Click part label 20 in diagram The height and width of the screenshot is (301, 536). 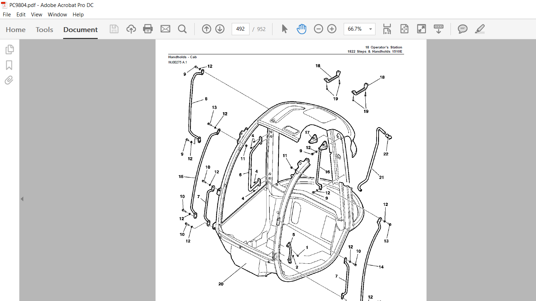221,284
